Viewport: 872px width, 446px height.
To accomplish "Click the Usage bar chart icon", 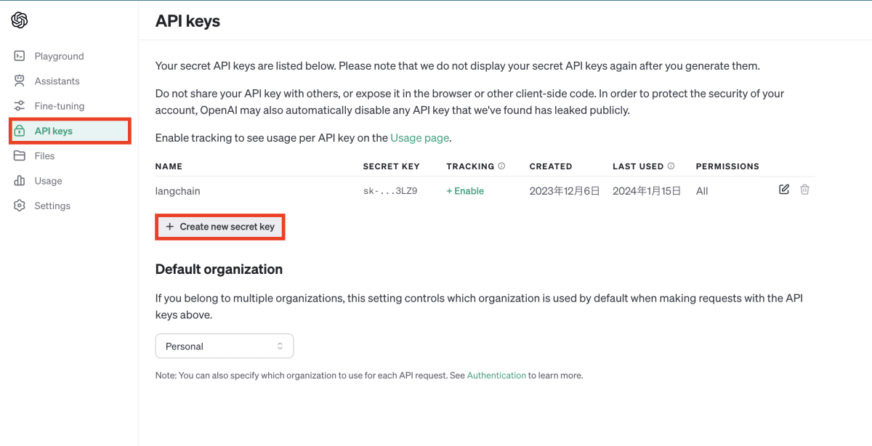I will pyautogui.click(x=20, y=181).
